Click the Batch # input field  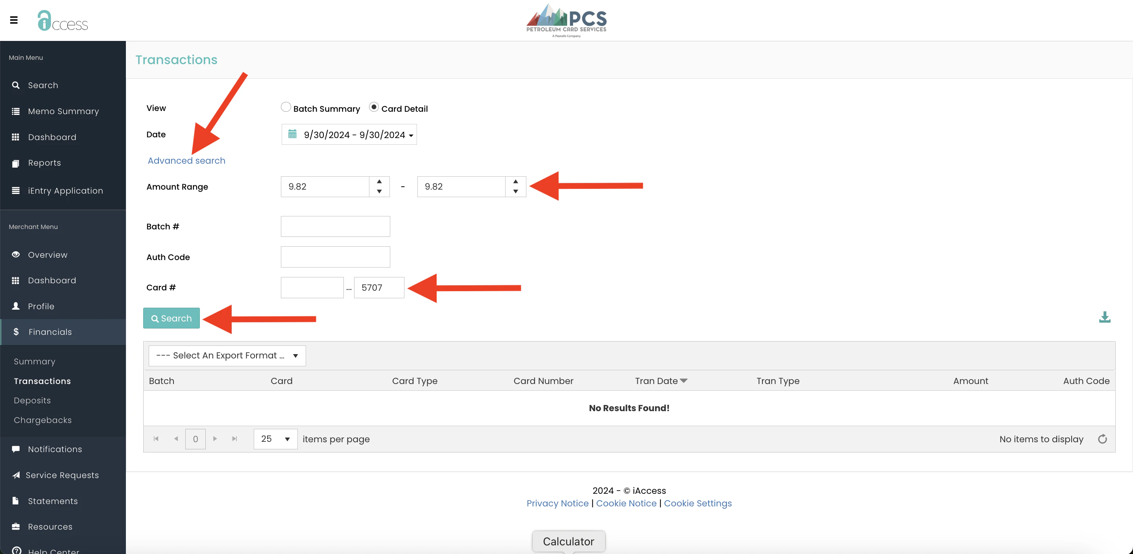pos(335,226)
